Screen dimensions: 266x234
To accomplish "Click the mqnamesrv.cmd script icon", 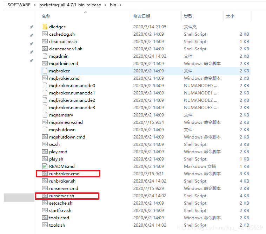I will 45,122.
